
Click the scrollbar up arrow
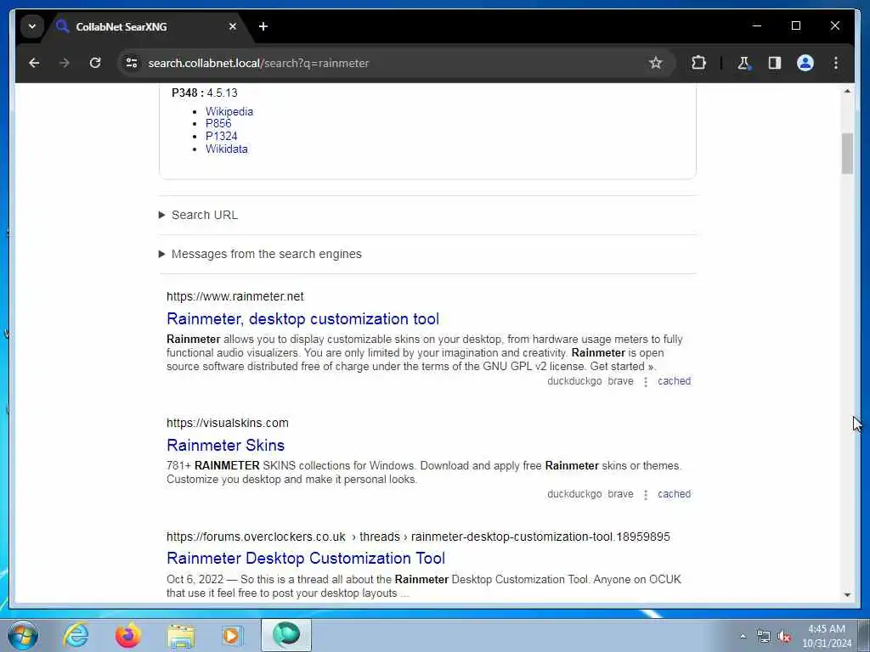click(847, 91)
